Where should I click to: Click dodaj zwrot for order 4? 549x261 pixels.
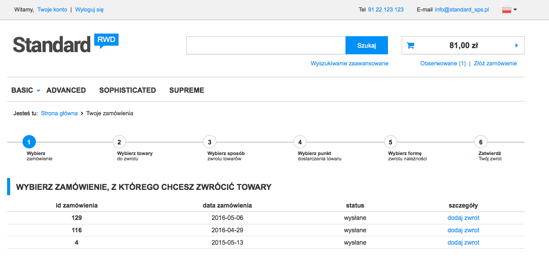tap(463, 242)
